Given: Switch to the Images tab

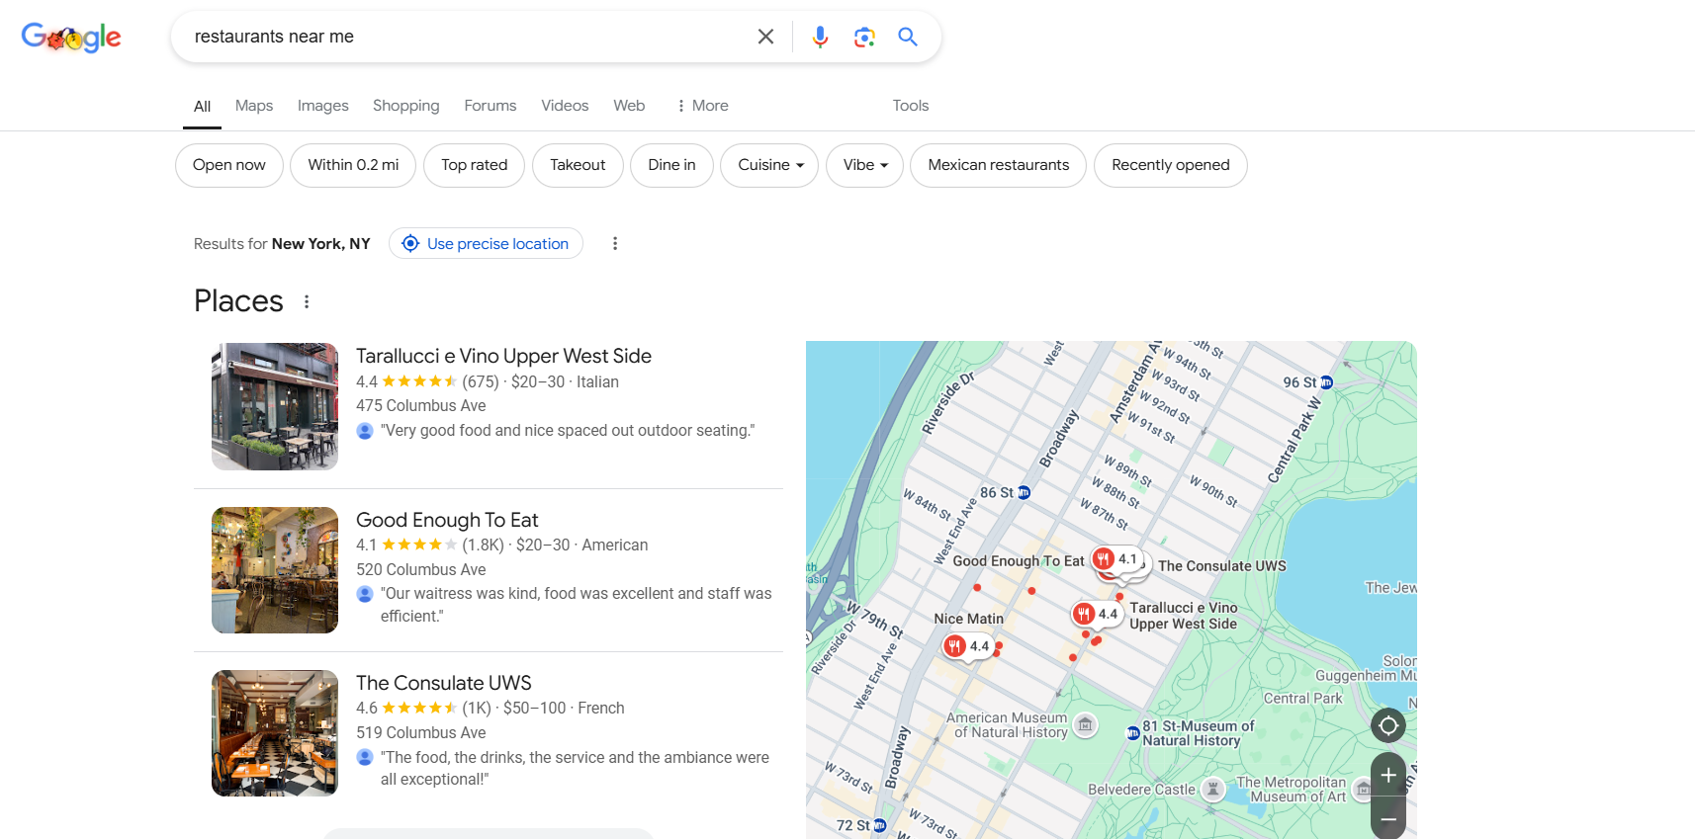Looking at the screenshot, I should [322, 106].
